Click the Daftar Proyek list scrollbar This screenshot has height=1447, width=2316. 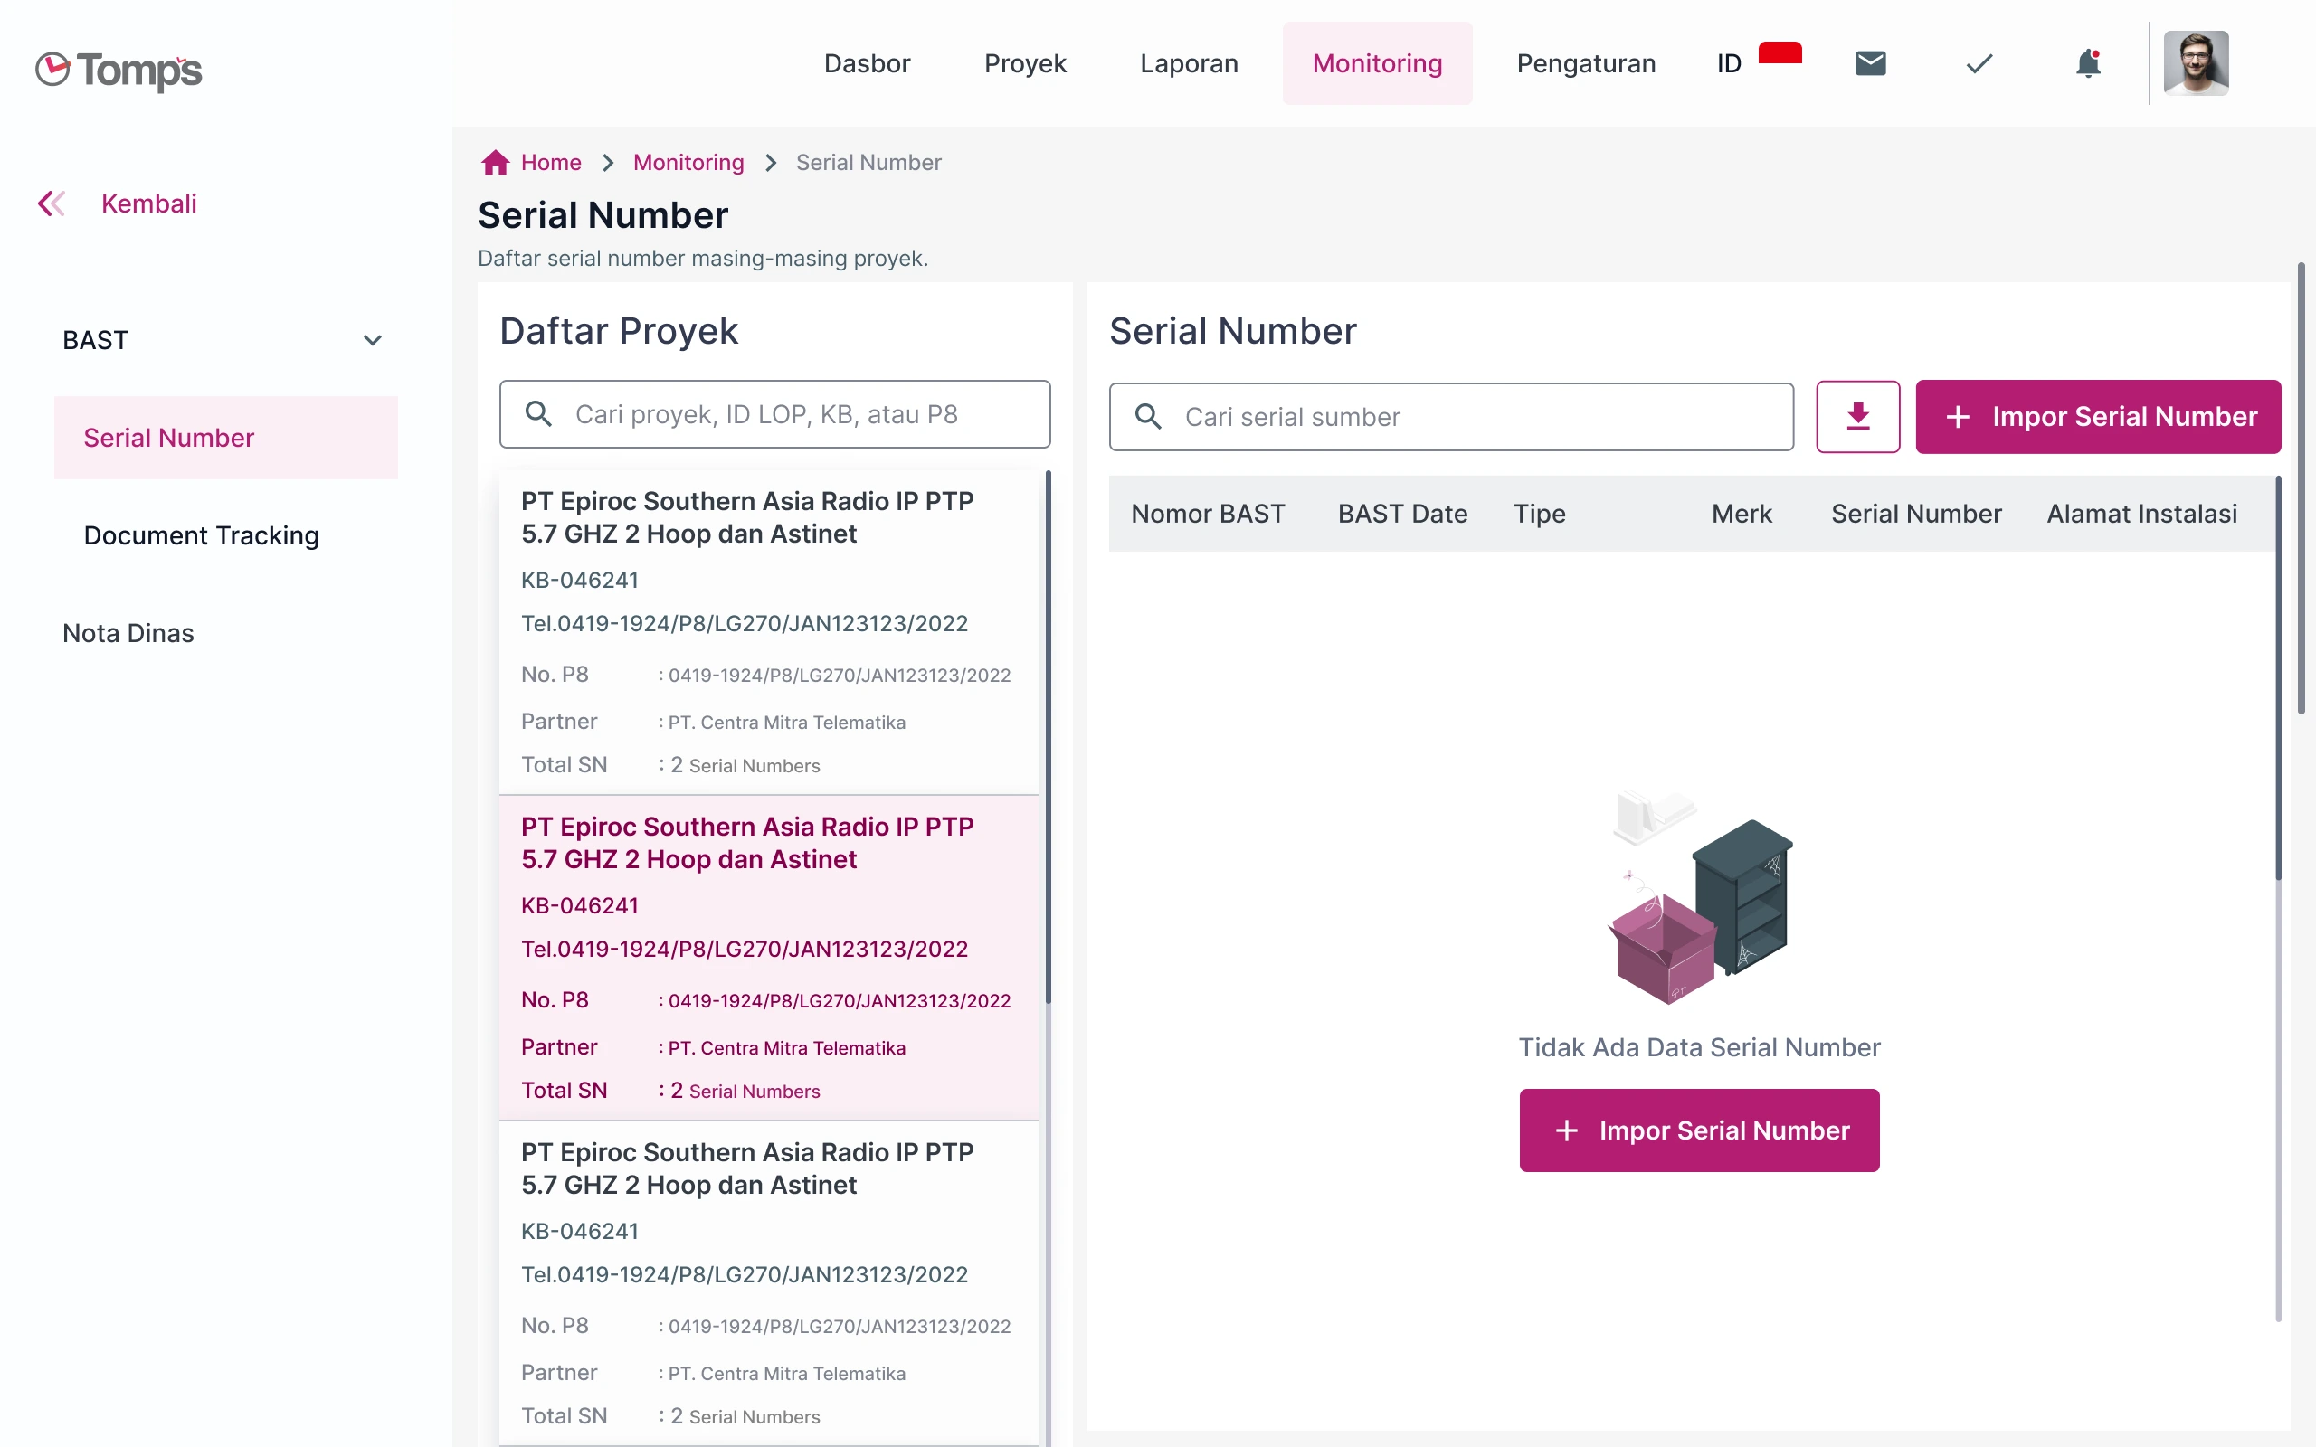1048,737
